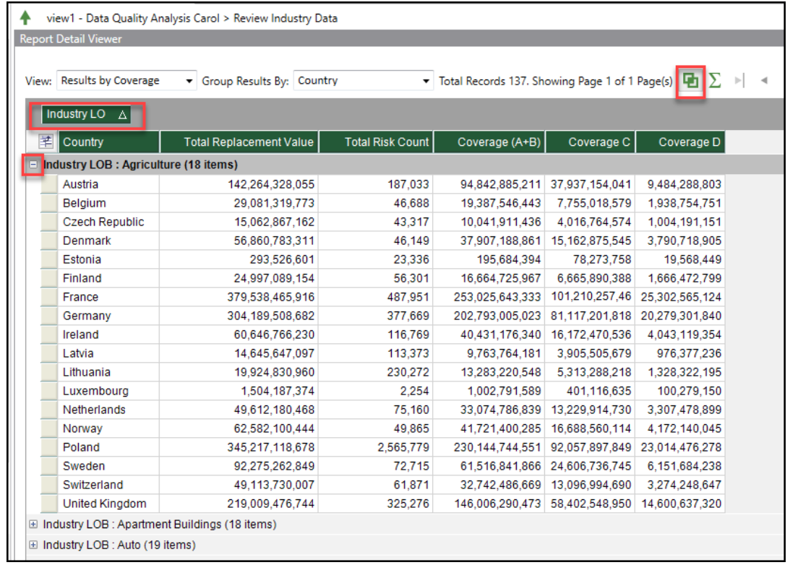The height and width of the screenshot is (565, 790).
Task: Toggle sort triangle on Industry LO chip
Action: [122, 115]
